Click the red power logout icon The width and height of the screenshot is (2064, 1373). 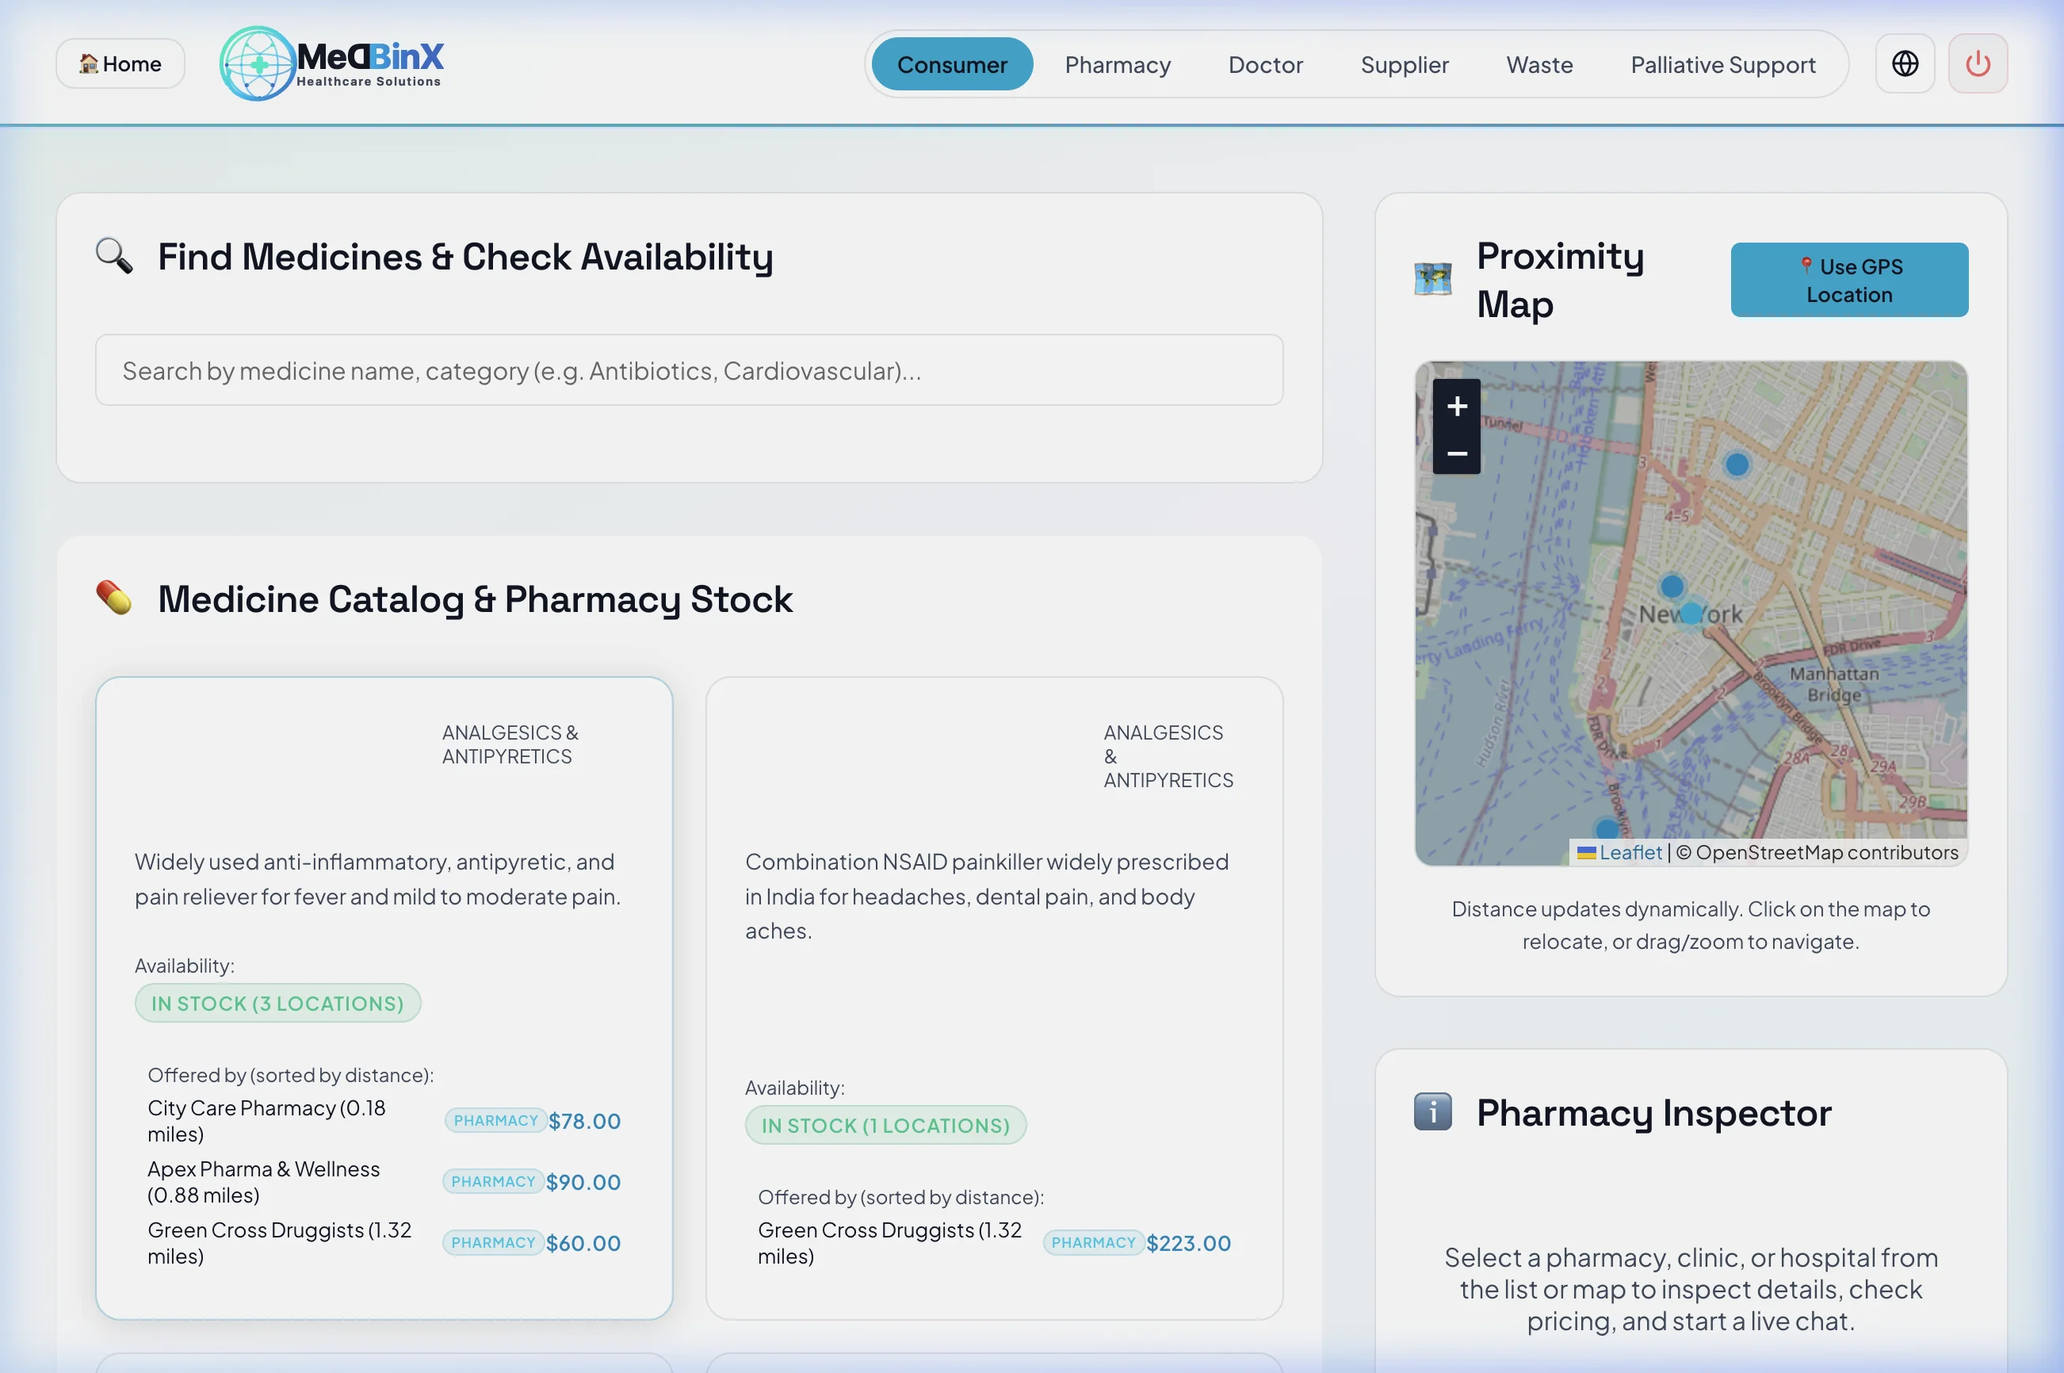pyautogui.click(x=1978, y=64)
